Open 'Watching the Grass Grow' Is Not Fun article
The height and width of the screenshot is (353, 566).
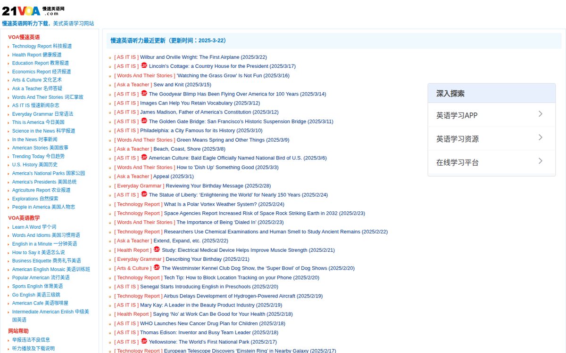tap(233, 75)
